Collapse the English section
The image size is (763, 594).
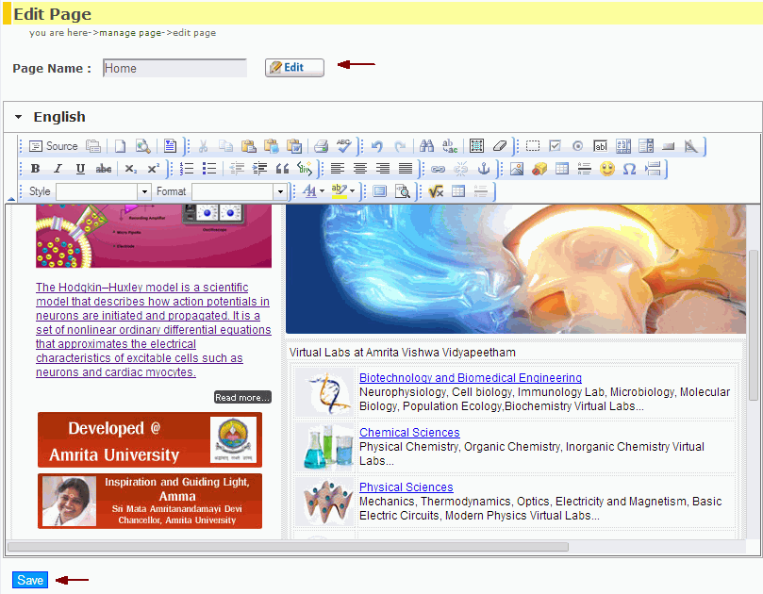(19, 117)
